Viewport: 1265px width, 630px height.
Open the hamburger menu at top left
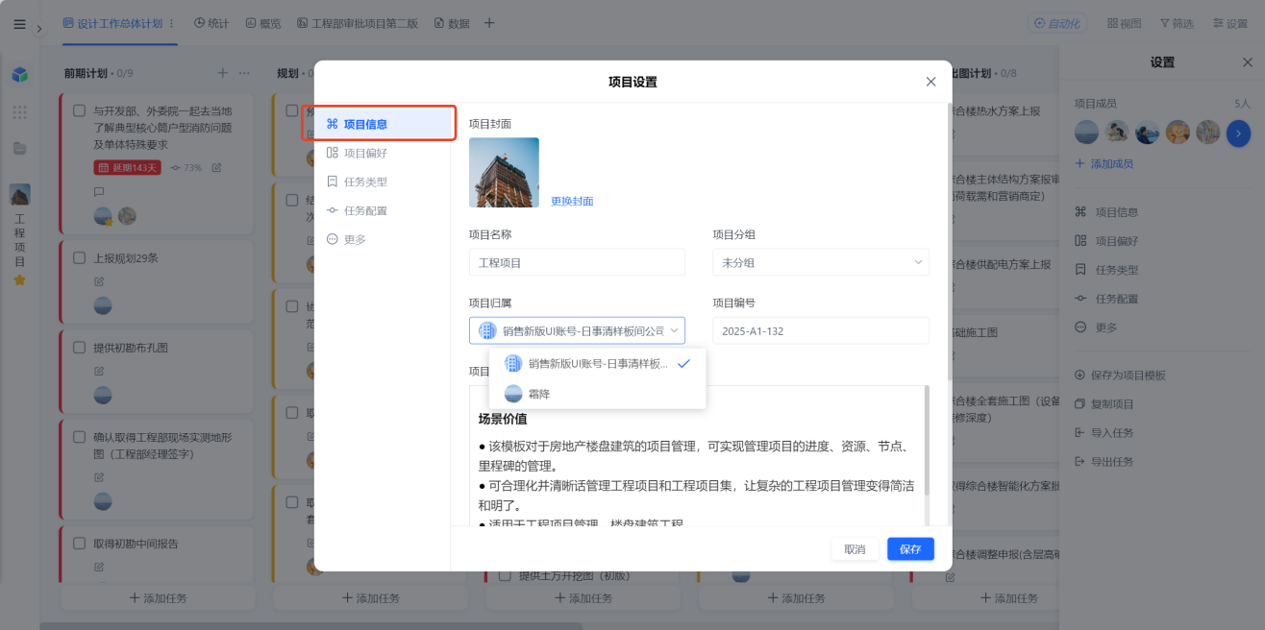(x=19, y=24)
